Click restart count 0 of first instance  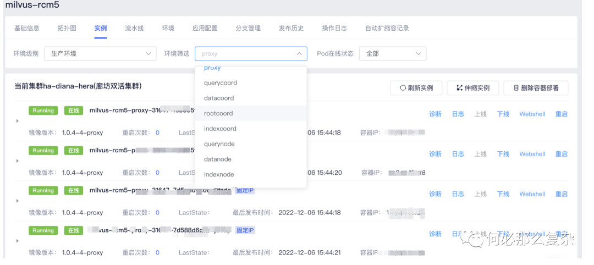click(x=158, y=132)
